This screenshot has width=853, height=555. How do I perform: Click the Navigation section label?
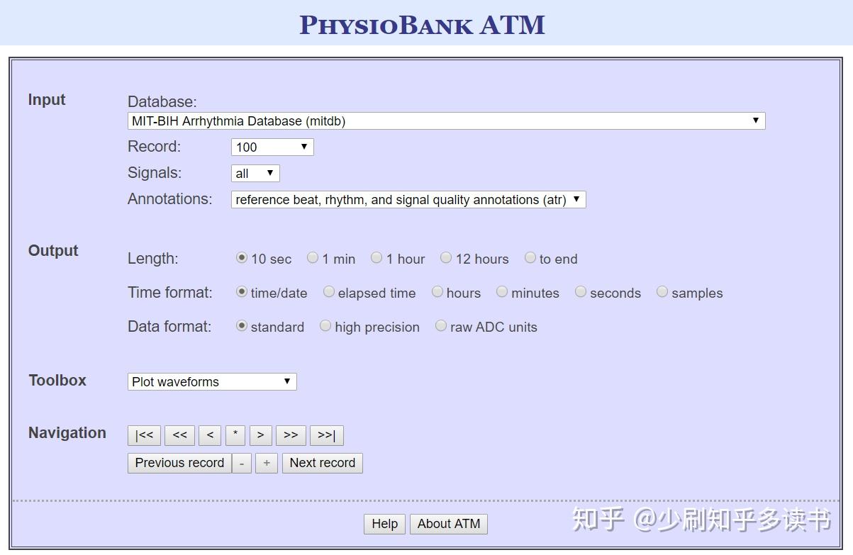point(67,433)
